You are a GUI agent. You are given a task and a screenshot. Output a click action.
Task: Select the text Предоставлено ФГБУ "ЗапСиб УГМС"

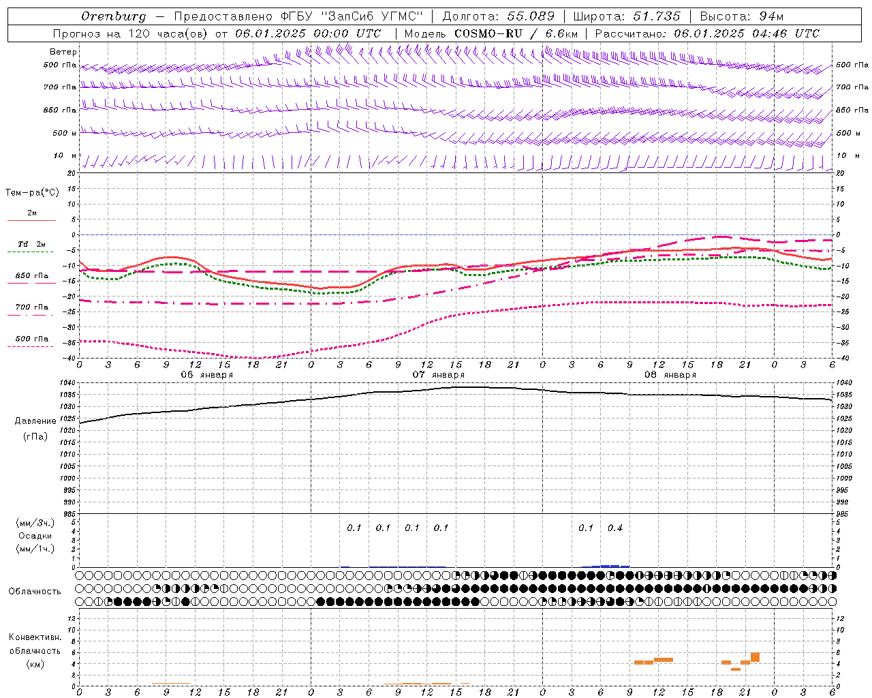coord(298,16)
